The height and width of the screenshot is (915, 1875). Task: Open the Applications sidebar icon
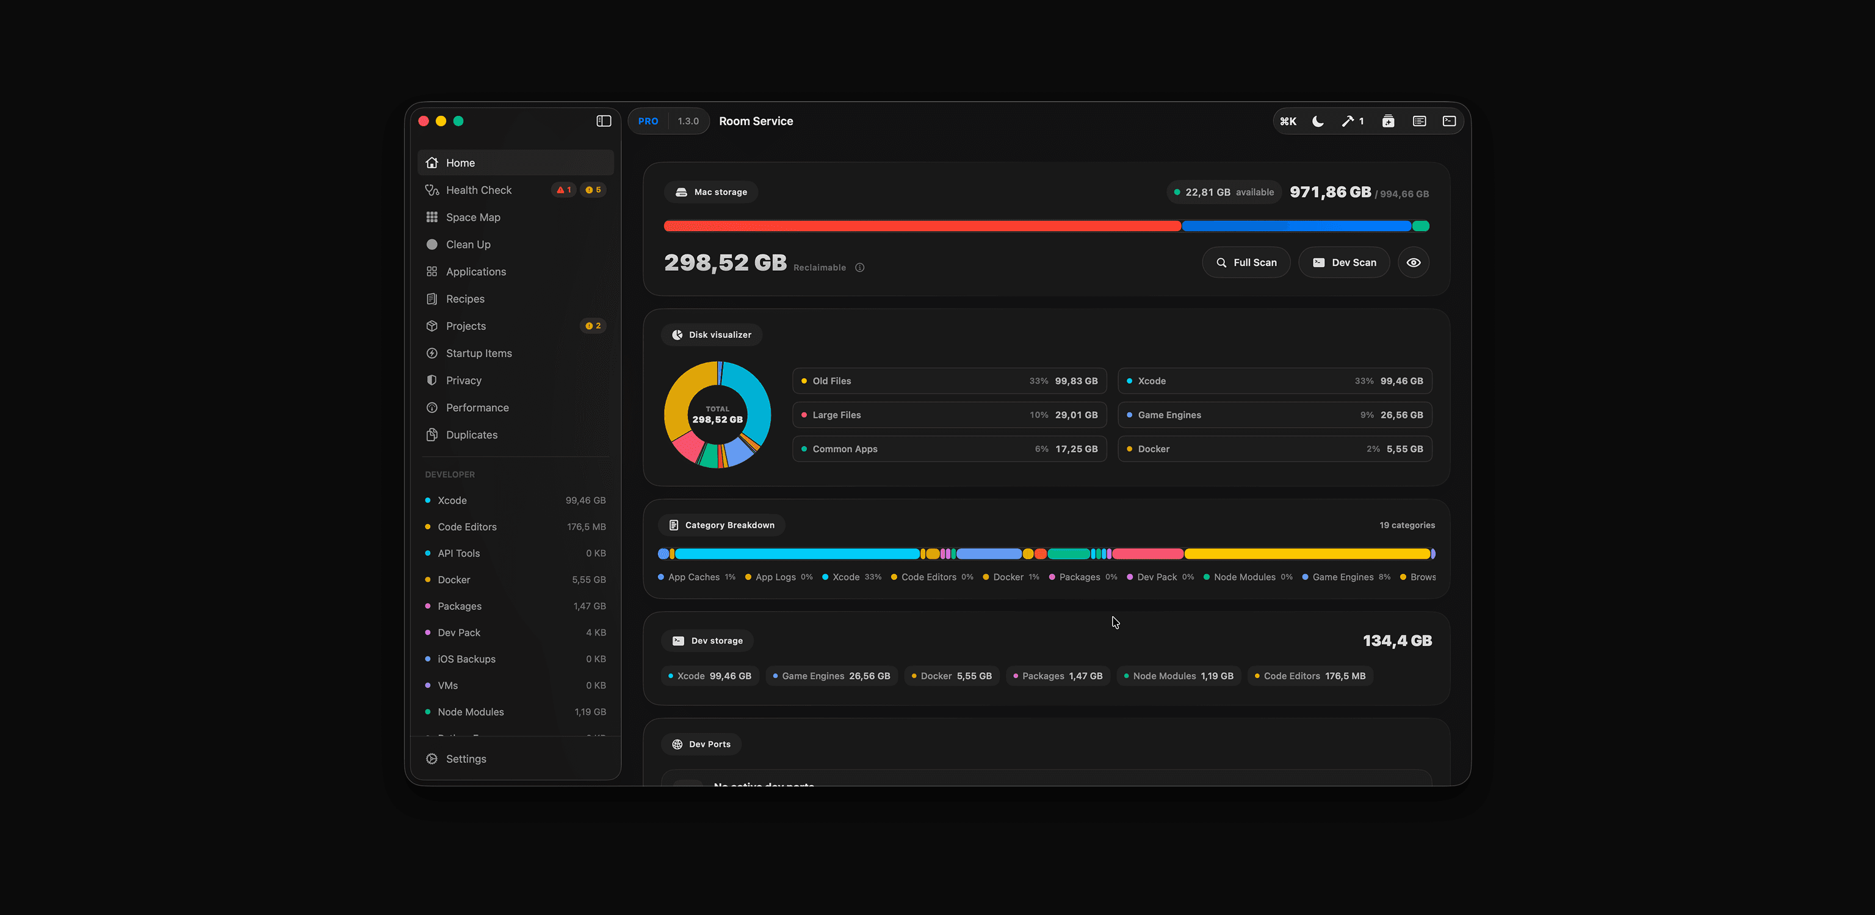432,272
